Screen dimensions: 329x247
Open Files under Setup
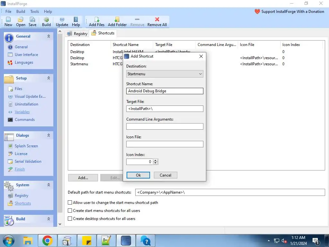[18, 89]
